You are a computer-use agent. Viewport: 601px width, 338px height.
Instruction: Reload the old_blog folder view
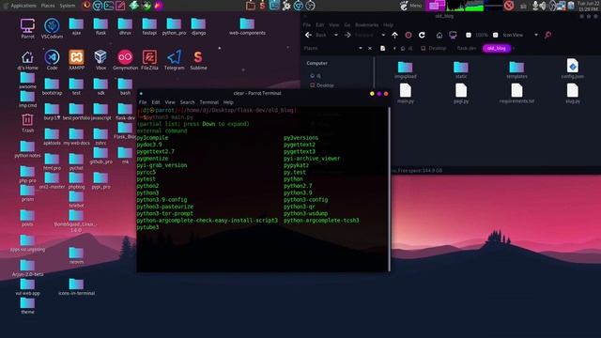(422, 35)
